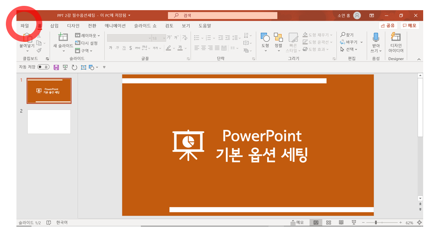Click the increase font size icon
The width and height of the screenshot is (431, 233).
pos(169,37)
